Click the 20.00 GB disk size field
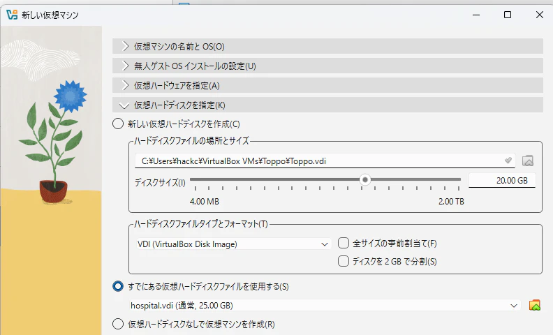Viewport: 553px width, 335px height. click(502, 181)
